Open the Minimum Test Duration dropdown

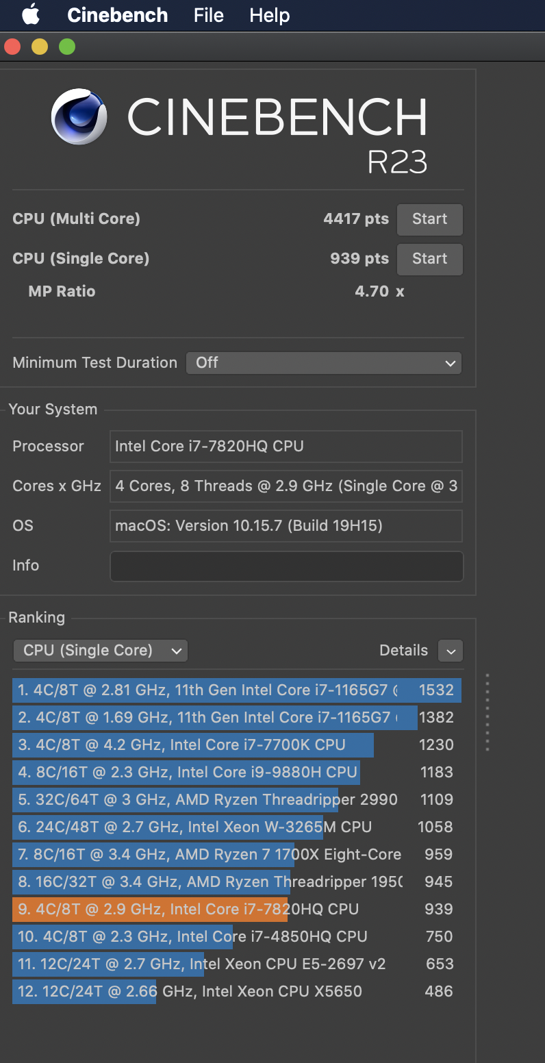324,363
